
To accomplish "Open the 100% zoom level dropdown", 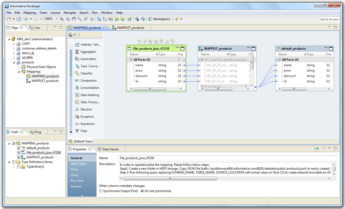I will point(57,19).
